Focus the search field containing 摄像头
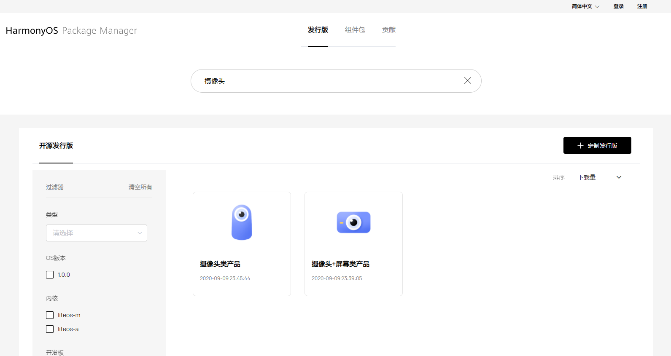Viewport: 671px width, 356px height. pos(336,81)
